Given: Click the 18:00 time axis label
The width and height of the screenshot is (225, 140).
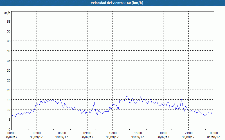Looking at the screenshot, I should click(163, 133).
